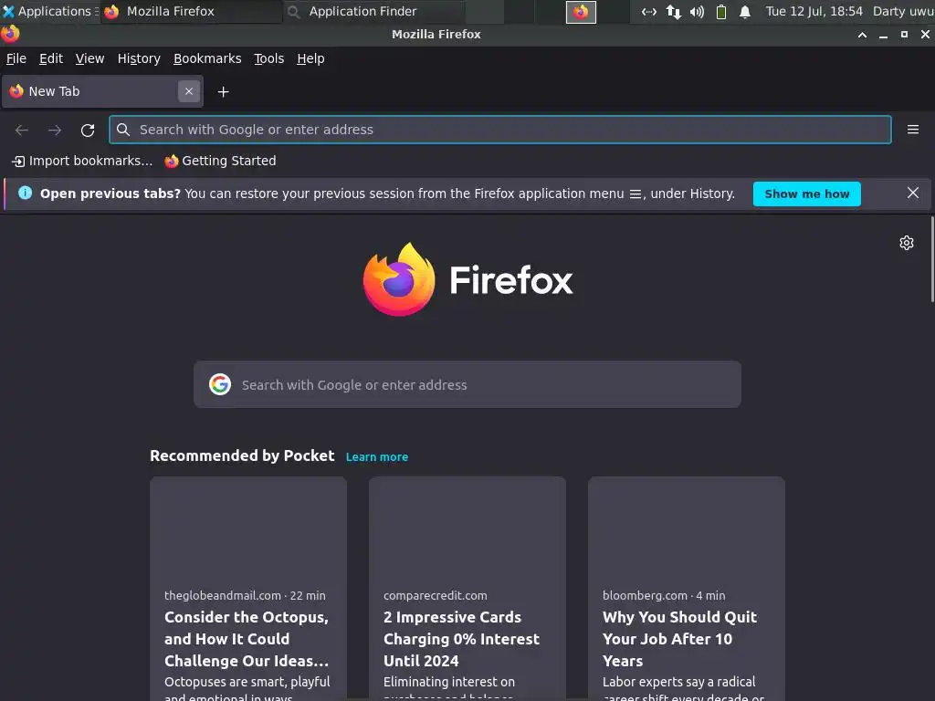The width and height of the screenshot is (935, 701).
Task: Click the page vertical scrollbar
Action: pos(932,259)
